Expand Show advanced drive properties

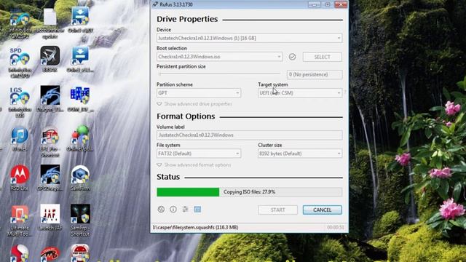[194, 104]
